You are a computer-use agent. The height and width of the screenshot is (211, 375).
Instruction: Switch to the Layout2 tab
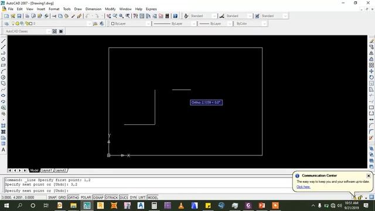[60, 171]
